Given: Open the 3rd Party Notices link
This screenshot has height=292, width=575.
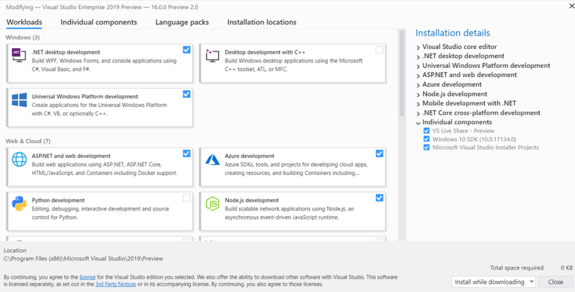Looking at the screenshot, I should tap(116, 284).
